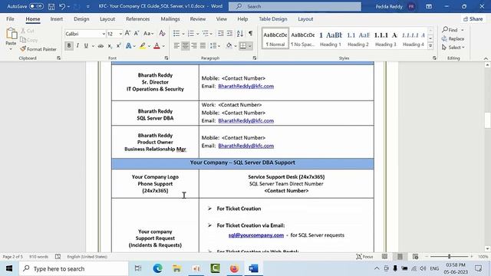Open the Focus mode in status bar
This screenshot has width=491, height=276.
point(364,257)
